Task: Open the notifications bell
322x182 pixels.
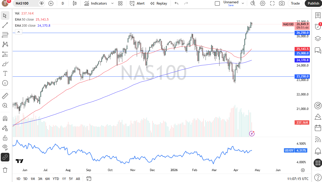Action: click(x=318, y=151)
